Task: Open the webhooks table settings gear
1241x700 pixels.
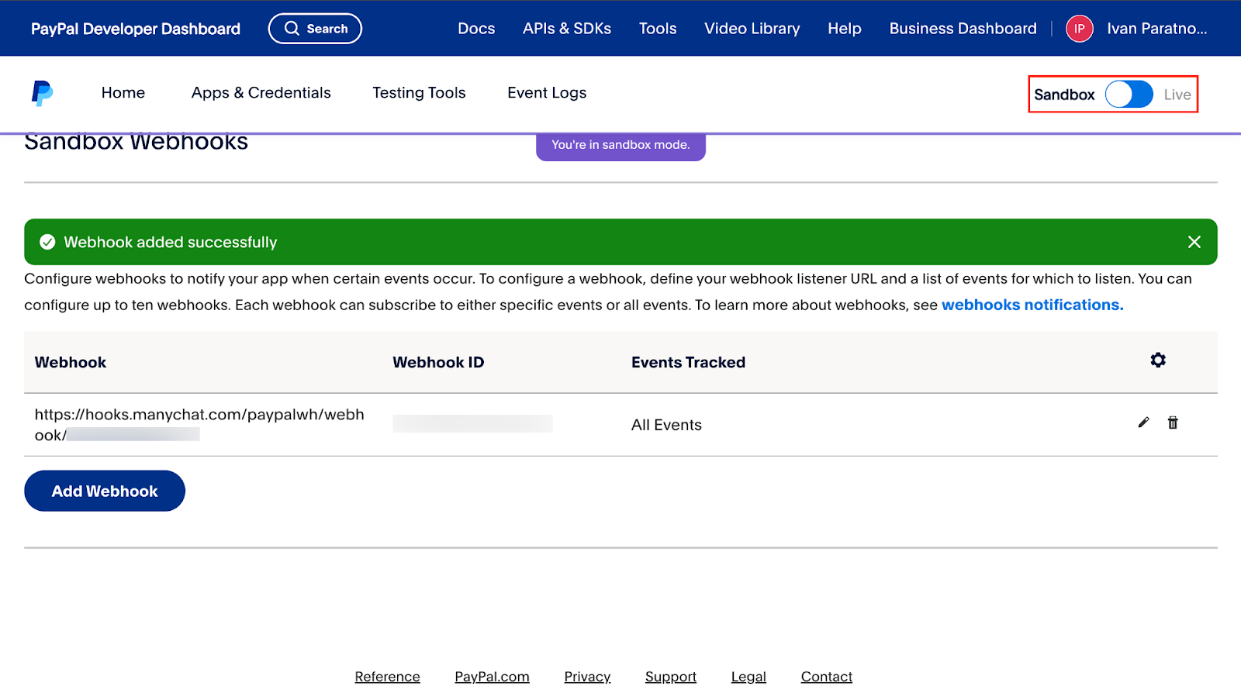Action: 1157,360
